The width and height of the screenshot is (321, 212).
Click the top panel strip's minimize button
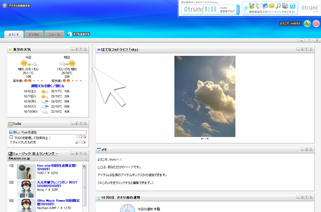(301, 40)
